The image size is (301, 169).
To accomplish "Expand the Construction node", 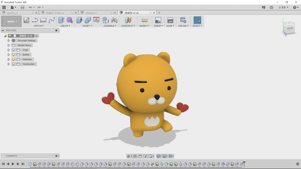I will (9, 64).
